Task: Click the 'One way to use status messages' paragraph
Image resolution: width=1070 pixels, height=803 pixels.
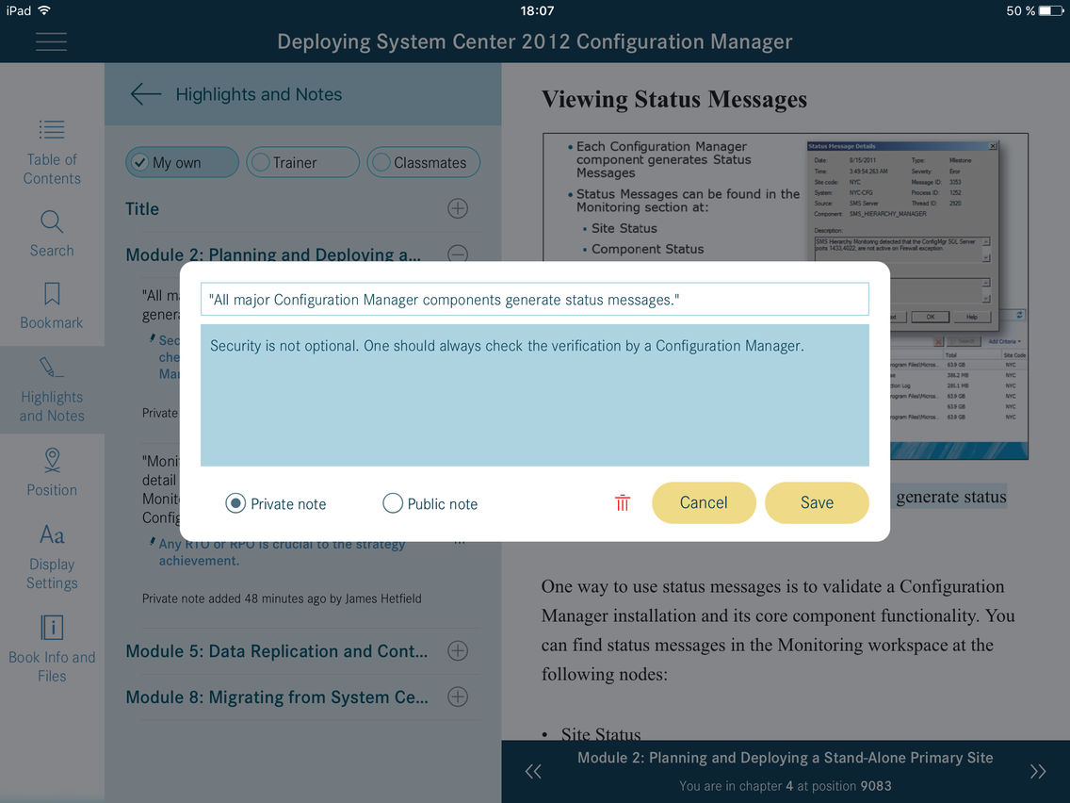Action: tap(778, 631)
